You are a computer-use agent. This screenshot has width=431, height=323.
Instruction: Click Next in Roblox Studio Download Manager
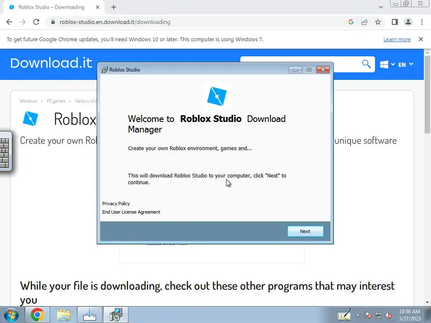tap(305, 231)
